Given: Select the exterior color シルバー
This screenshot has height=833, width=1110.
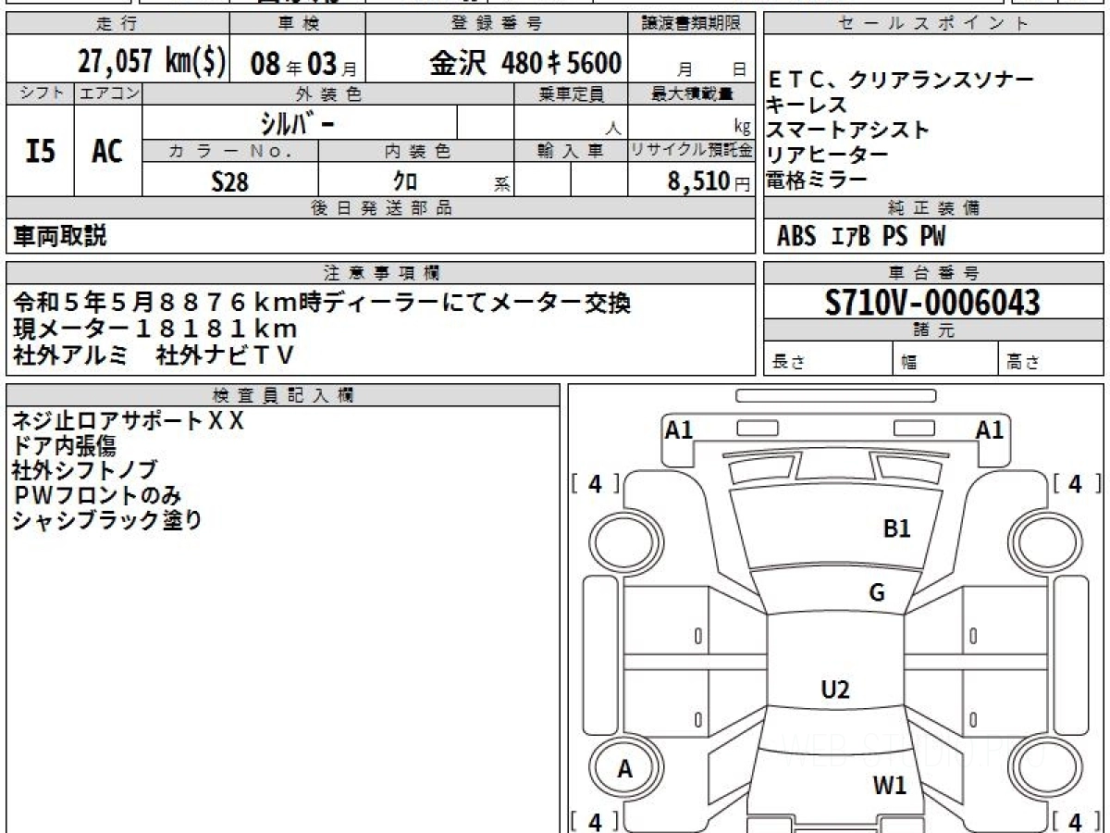Looking at the screenshot, I should pyautogui.click(x=300, y=123).
